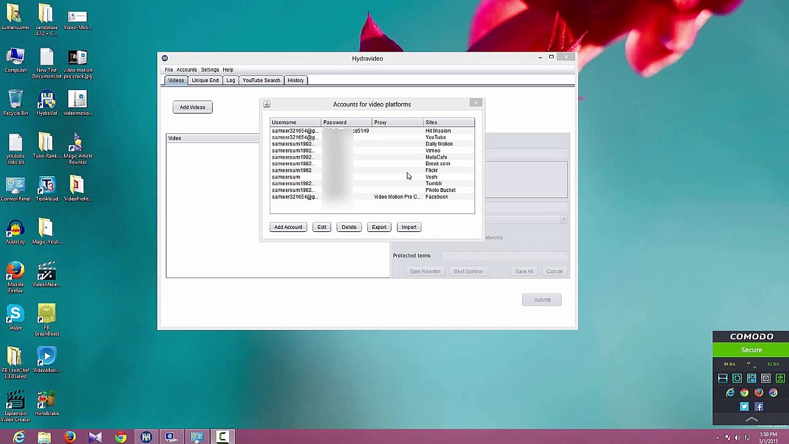789x444 pixels.
Task: Click the Edit account button
Action: (x=322, y=227)
